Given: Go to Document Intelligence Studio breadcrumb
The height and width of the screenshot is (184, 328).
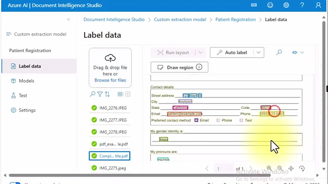Looking at the screenshot, I should coord(114,20).
